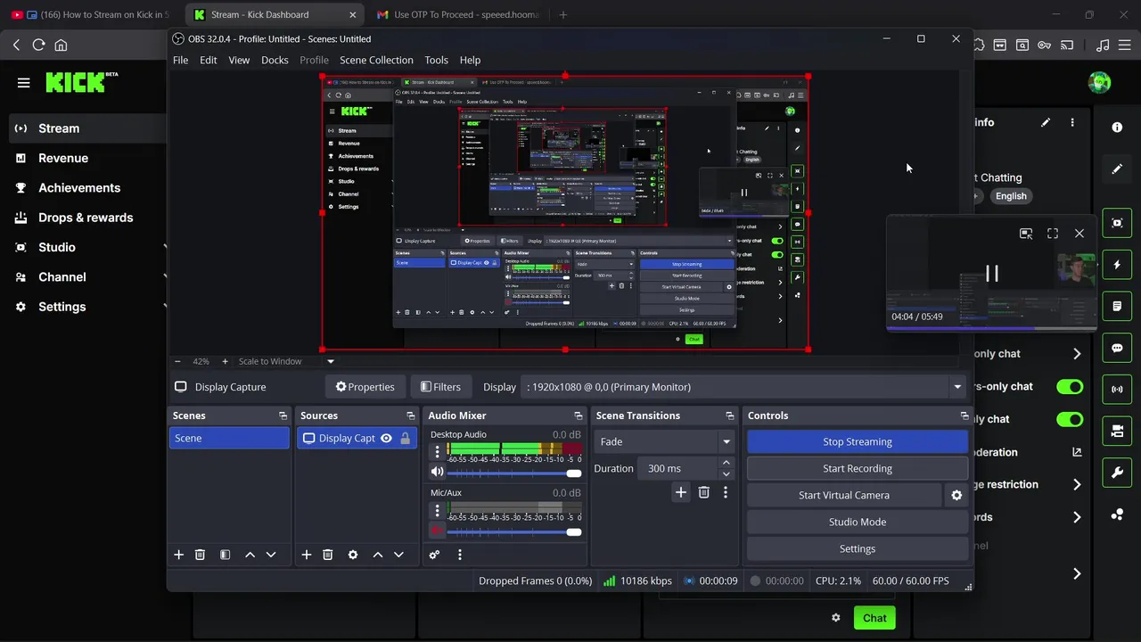
Task: Open Desktop Audio three-dot options
Action: click(x=437, y=451)
